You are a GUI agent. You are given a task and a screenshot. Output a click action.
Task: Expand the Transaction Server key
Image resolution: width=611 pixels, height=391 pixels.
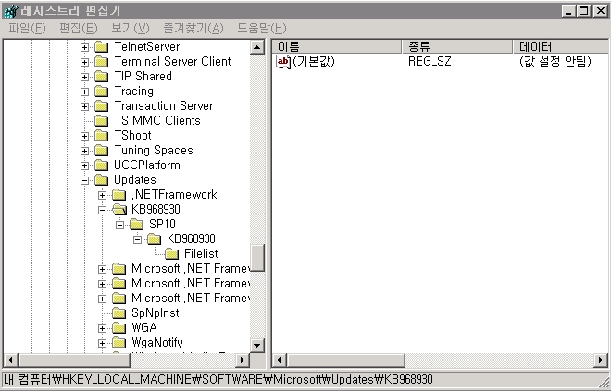click(84, 106)
